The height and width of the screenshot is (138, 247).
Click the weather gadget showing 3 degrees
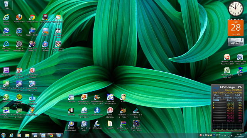point(236,42)
